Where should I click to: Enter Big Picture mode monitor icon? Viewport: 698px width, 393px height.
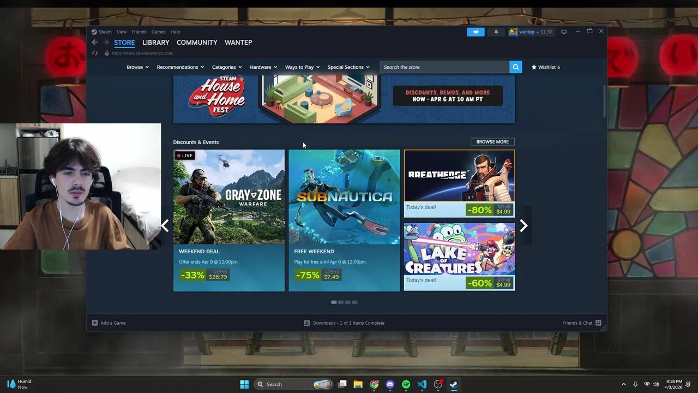pos(564,32)
